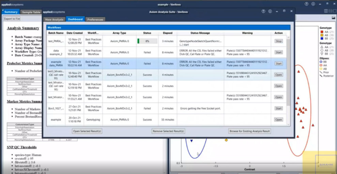Select the stacked split layout icon
The image size is (337, 174).
[x=330, y=11]
